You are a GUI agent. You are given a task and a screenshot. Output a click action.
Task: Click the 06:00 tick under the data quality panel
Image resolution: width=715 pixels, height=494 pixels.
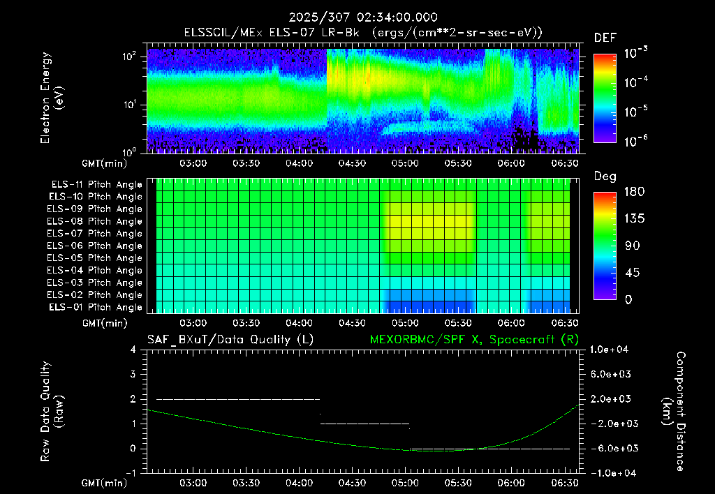click(511, 483)
